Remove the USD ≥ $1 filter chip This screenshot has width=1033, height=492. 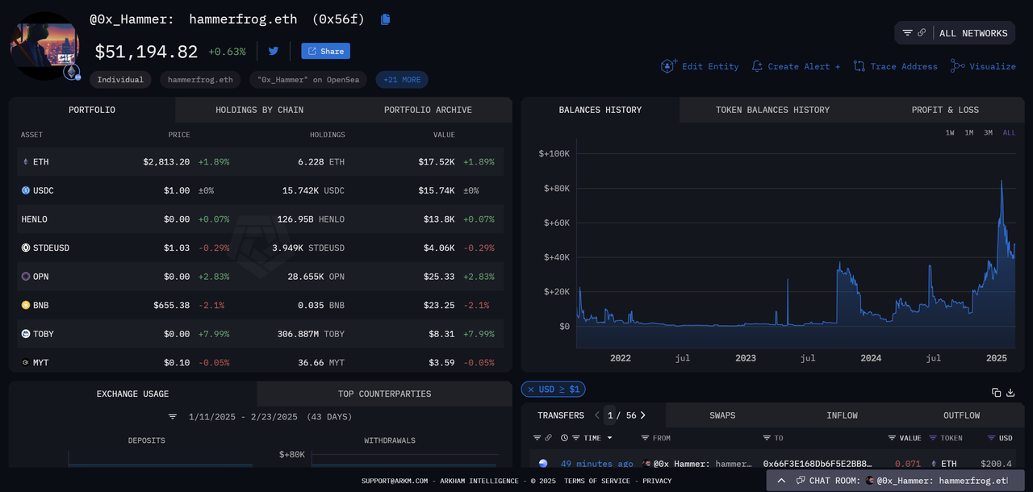pyautogui.click(x=531, y=390)
